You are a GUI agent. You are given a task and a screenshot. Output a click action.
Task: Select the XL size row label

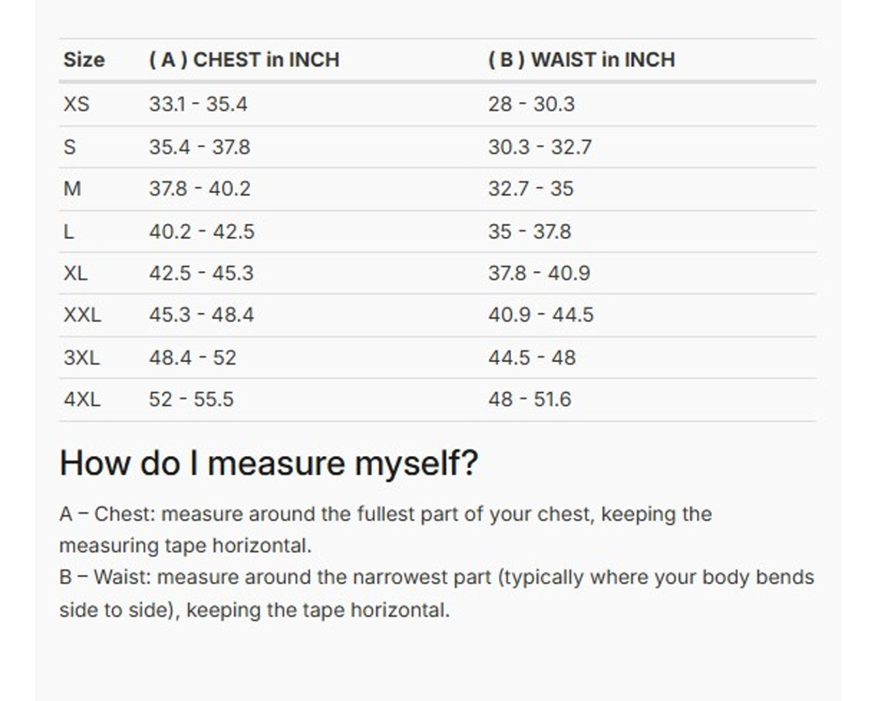tap(75, 273)
